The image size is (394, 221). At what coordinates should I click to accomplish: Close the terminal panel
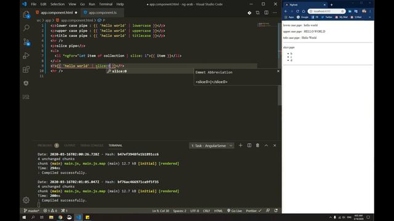point(275,145)
